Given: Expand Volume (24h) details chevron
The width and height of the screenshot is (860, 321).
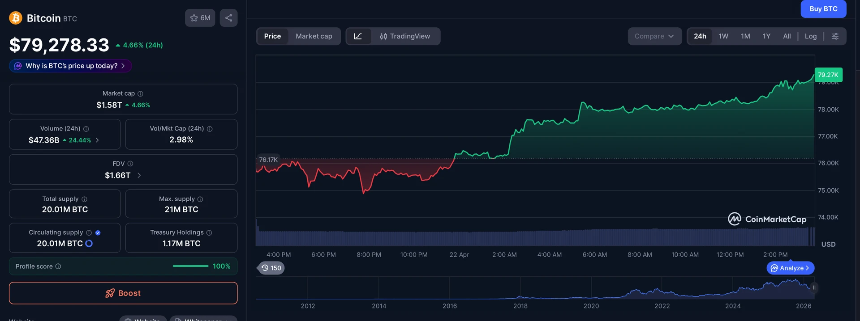Looking at the screenshot, I should tap(97, 140).
